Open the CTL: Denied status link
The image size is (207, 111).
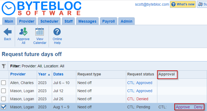pyautogui.click(x=138, y=99)
